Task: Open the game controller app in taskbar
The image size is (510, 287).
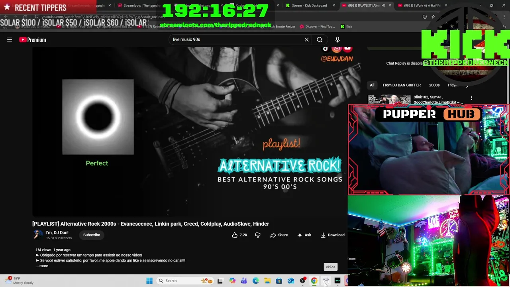Action: pos(326,281)
